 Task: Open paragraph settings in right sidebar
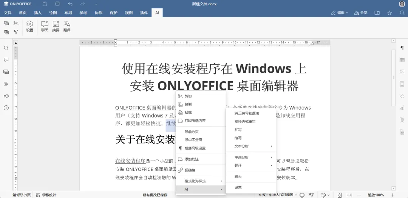click(402, 48)
